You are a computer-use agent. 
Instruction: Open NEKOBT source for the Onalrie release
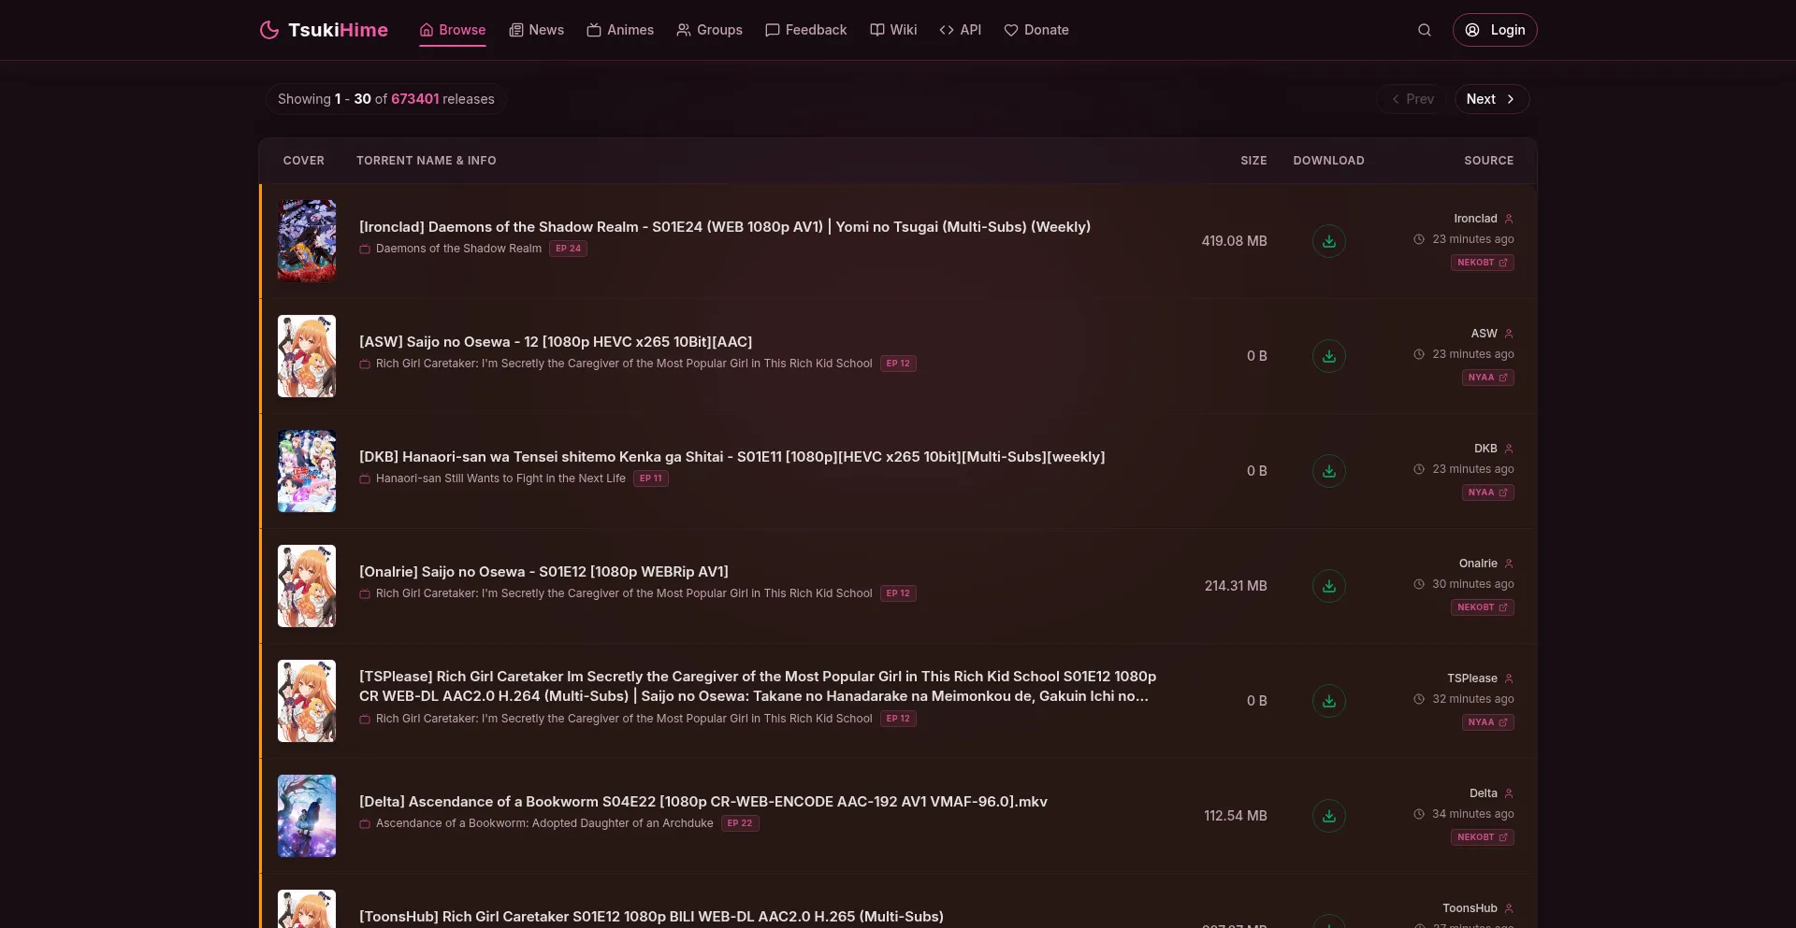(x=1482, y=607)
